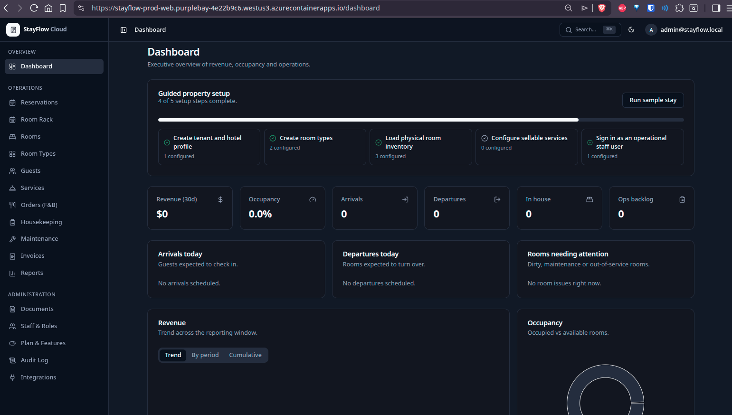Click the '0.0%' occupancy value
Screen dimensions: 732x415
(x=260, y=214)
